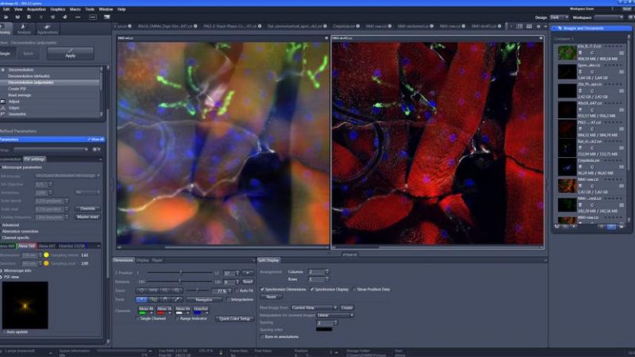Toggle the Auto Fit checkbox
This screenshot has width=635, height=357.
(x=237, y=290)
